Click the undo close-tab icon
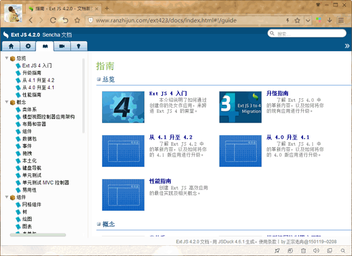 pyautogui.click(x=65, y=20)
